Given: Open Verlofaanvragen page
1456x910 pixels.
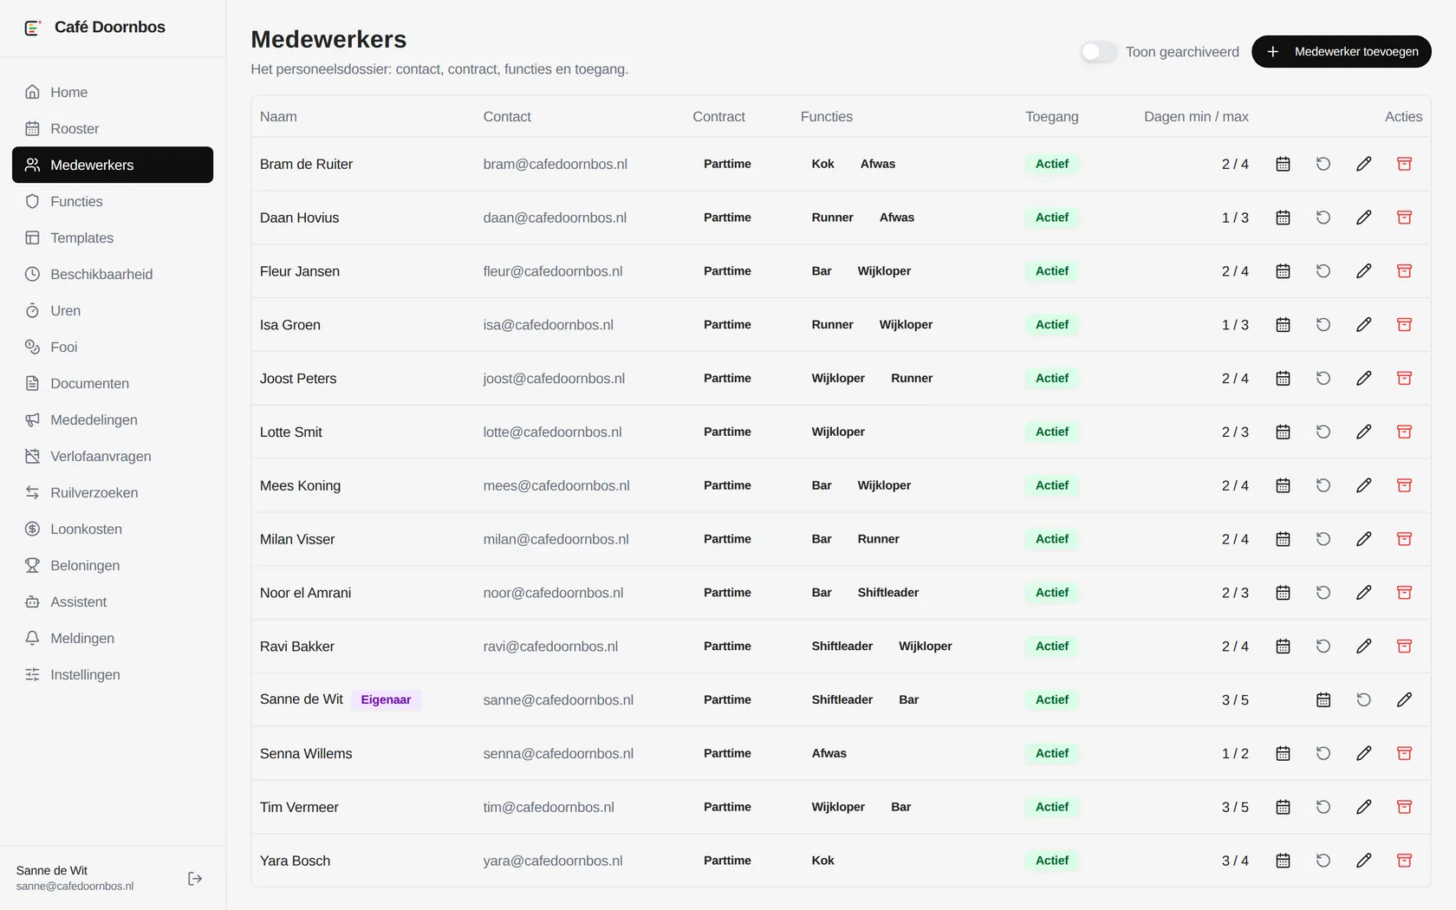Looking at the screenshot, I should coord(113,456).
